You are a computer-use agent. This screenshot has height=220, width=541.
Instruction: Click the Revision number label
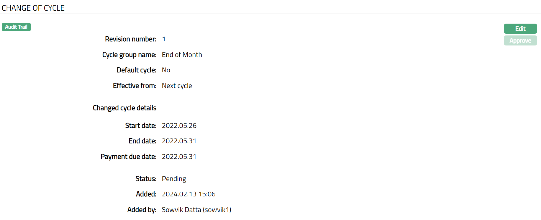pyautogui.click(x=130, y=39)
